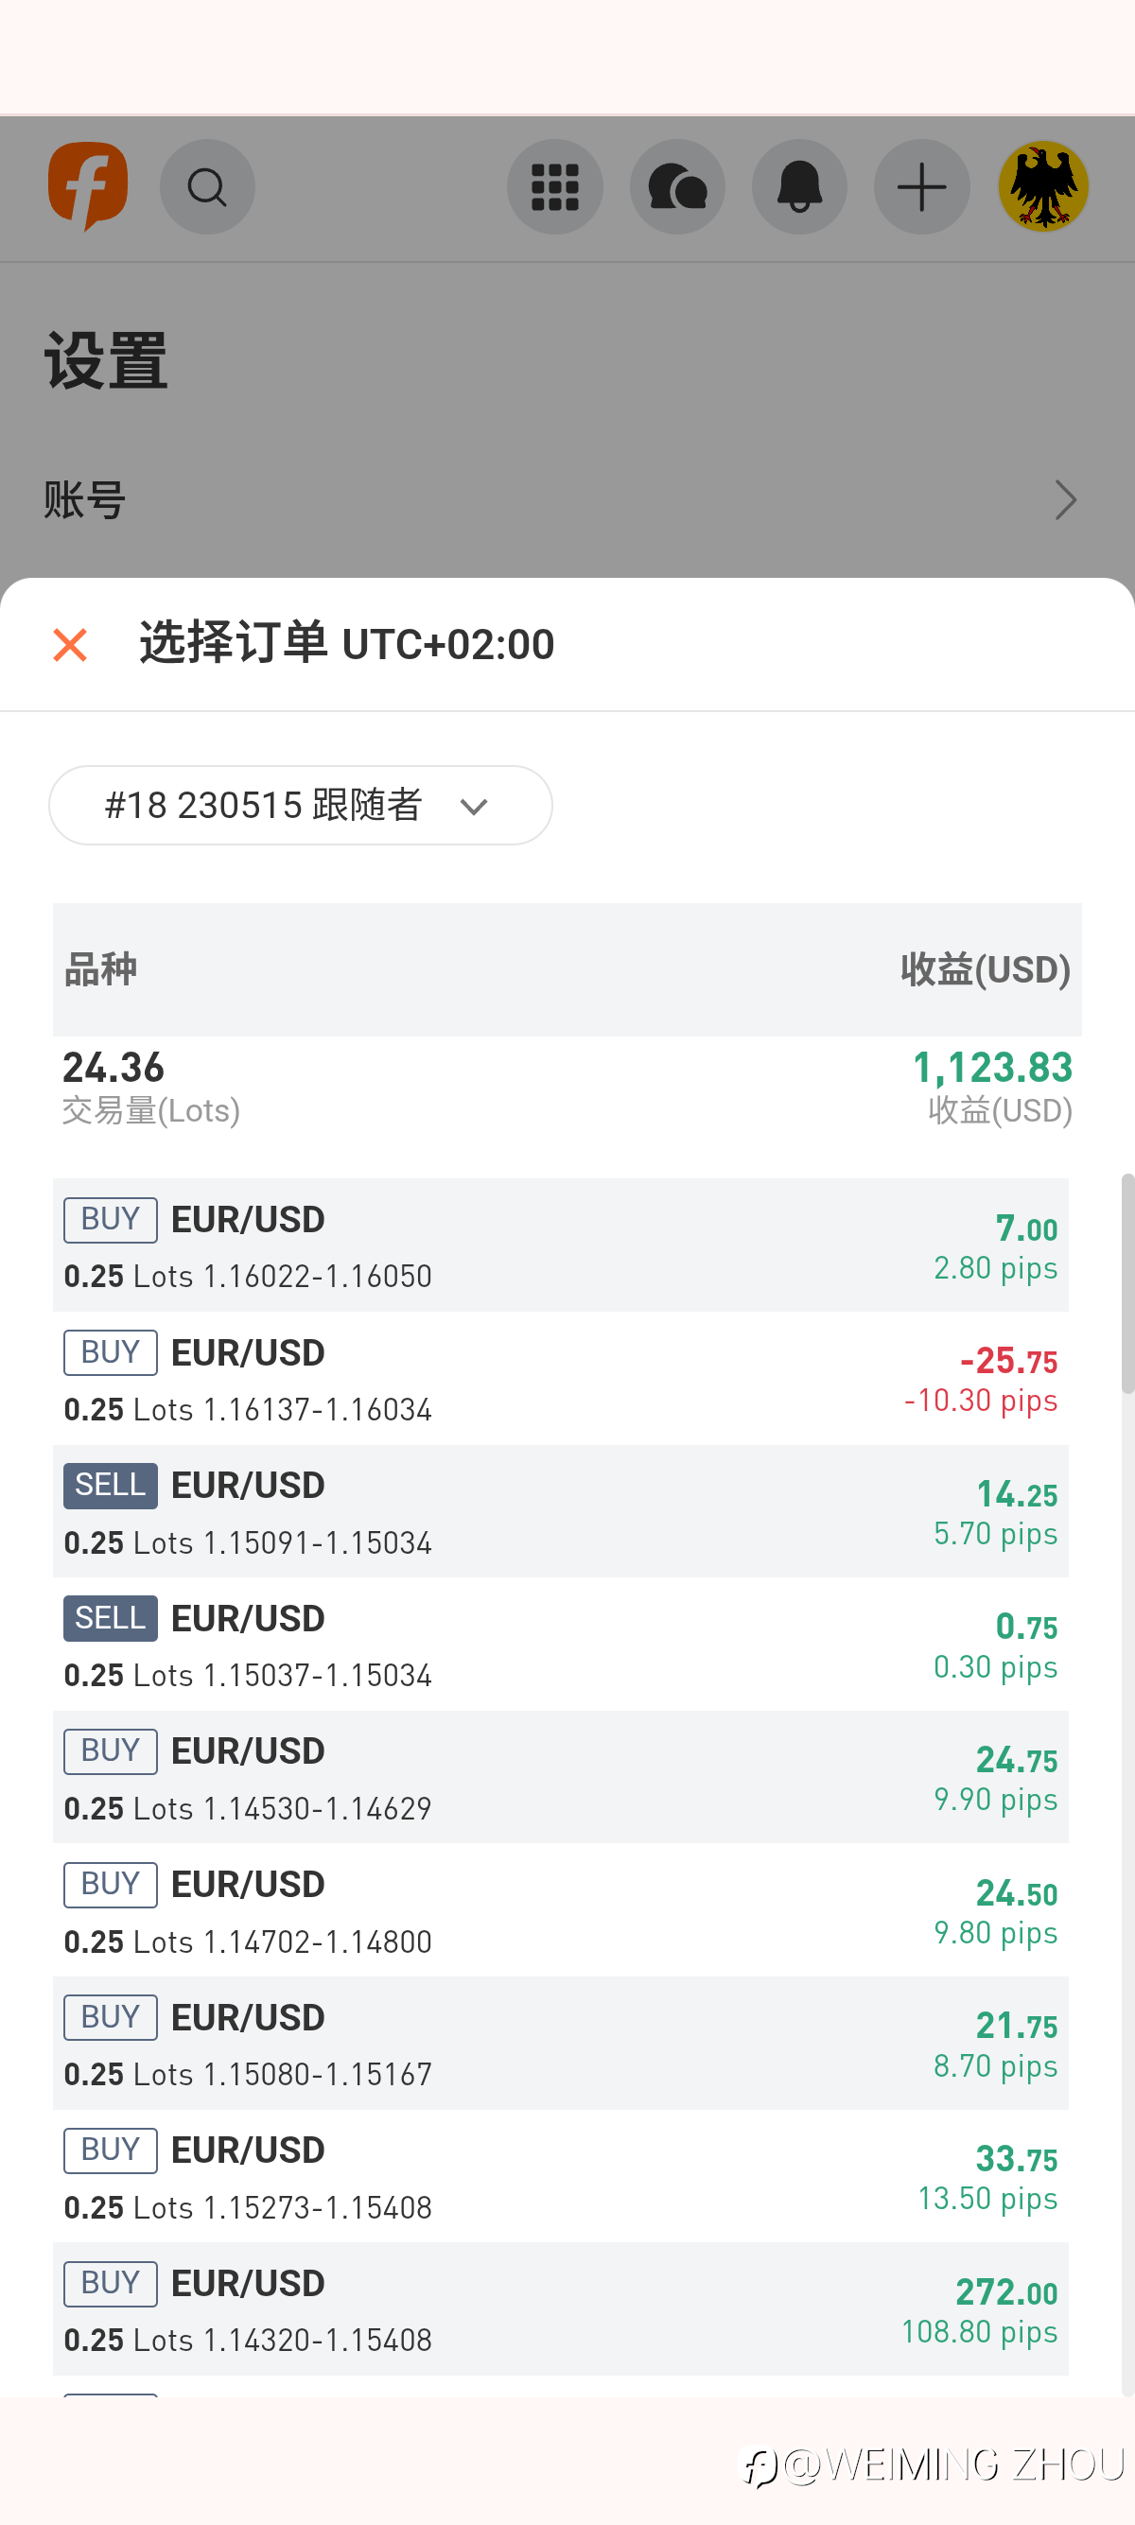Pick SELL EUR/USD order with 0.75 profit
Viewport: 1135px width, 2525px height.
pyautogui.click(x=561, y=1645)
